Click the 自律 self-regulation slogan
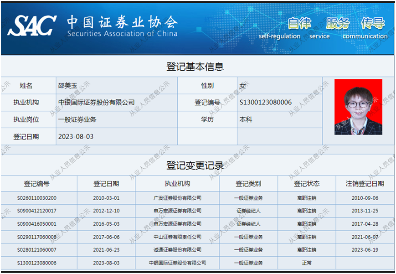The width and height of the screenshot is (396, 274). tap(280, 28)
